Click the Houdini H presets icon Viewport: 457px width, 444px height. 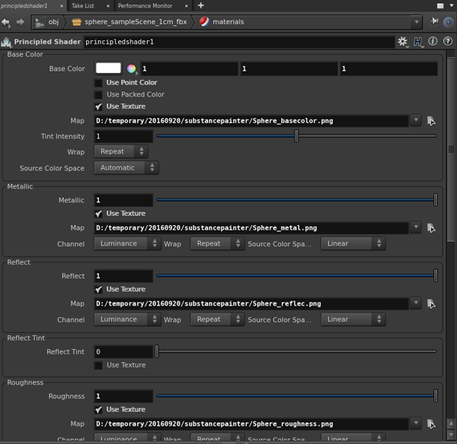pos(418,42)
